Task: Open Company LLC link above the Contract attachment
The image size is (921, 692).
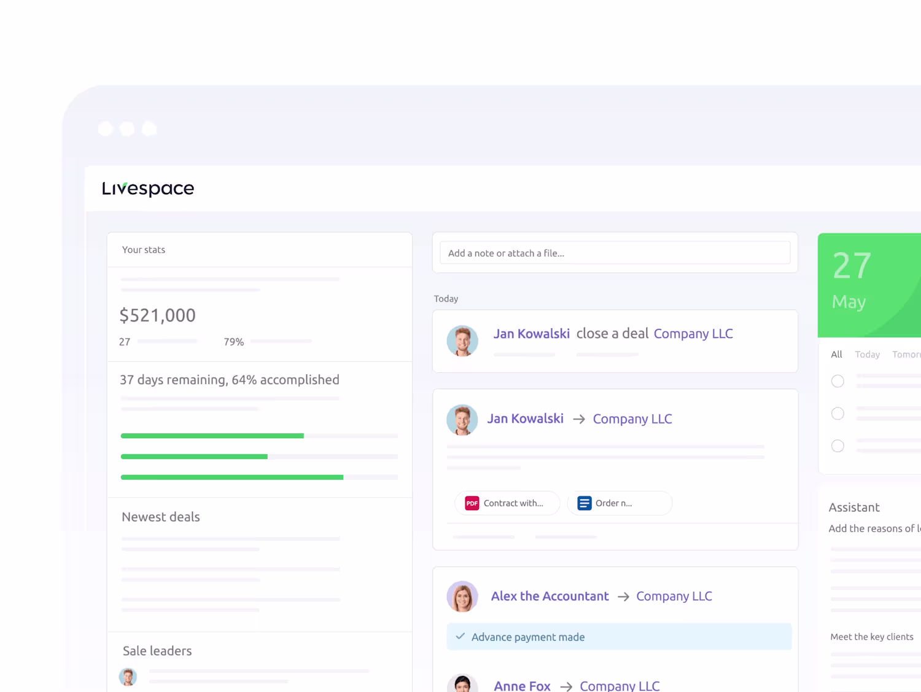Action: [x=632, y=419]
